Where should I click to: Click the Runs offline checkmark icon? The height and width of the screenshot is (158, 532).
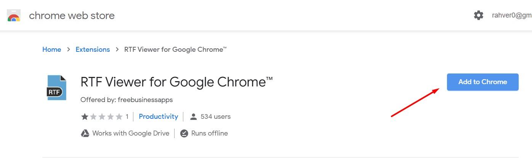pos(184,134)
